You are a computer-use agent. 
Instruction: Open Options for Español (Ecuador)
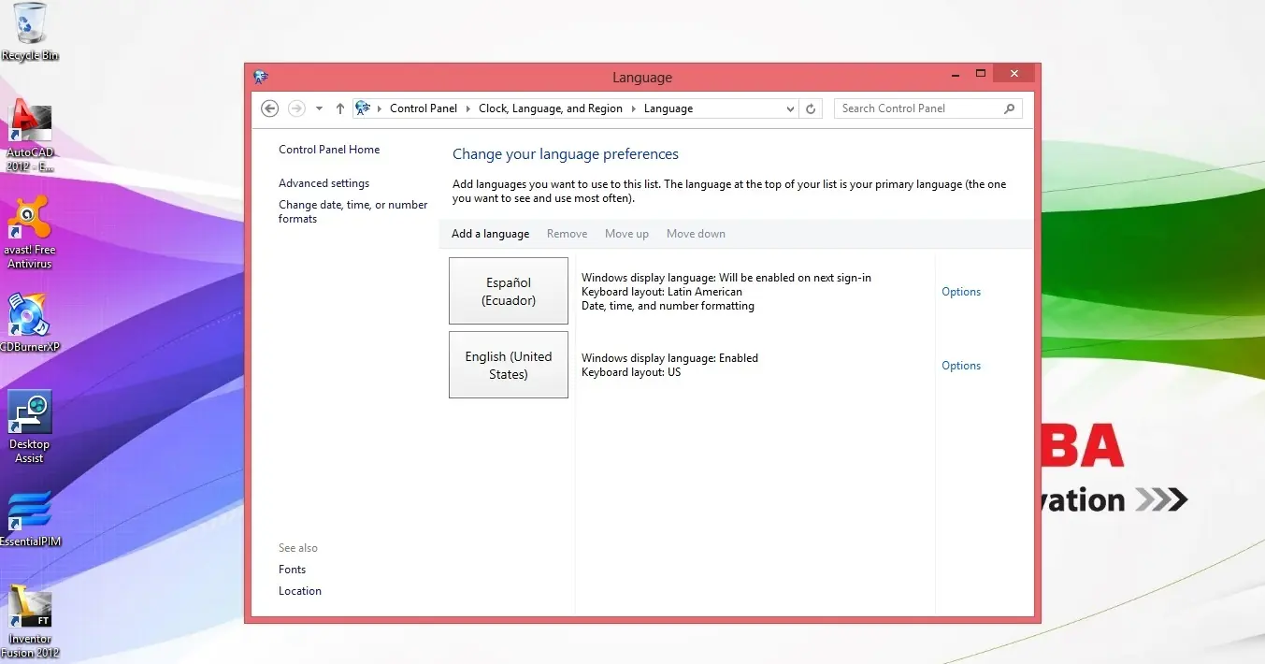(961, 292)
